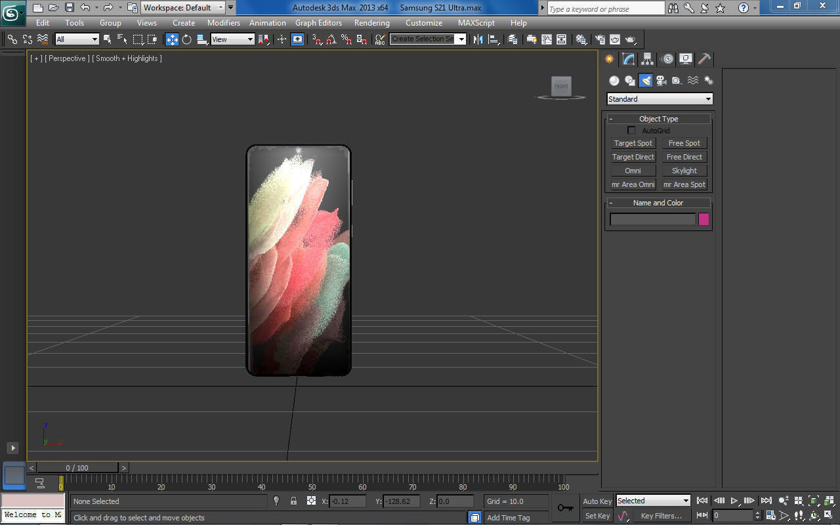Open the Curve Editor icon
Screen dimensions: 840x525
tap(547, 39)
